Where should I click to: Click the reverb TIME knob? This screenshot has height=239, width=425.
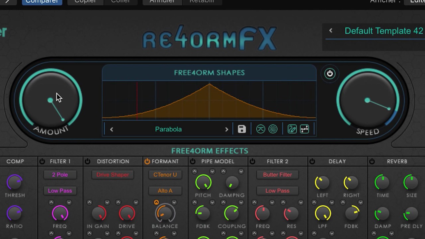(x=382, y=183)
